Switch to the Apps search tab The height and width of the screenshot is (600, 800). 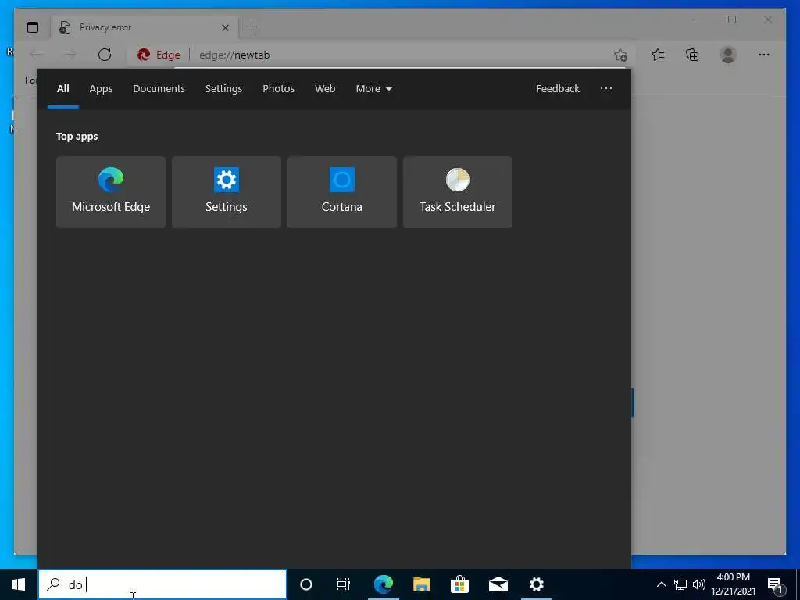(101, 89)
